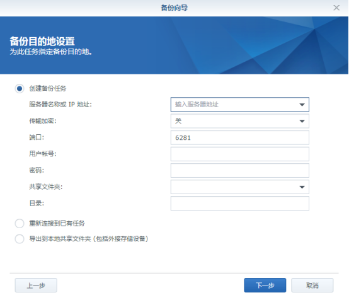
Task: Cancel the wizard with 取消 button
Action: point(312,285)
